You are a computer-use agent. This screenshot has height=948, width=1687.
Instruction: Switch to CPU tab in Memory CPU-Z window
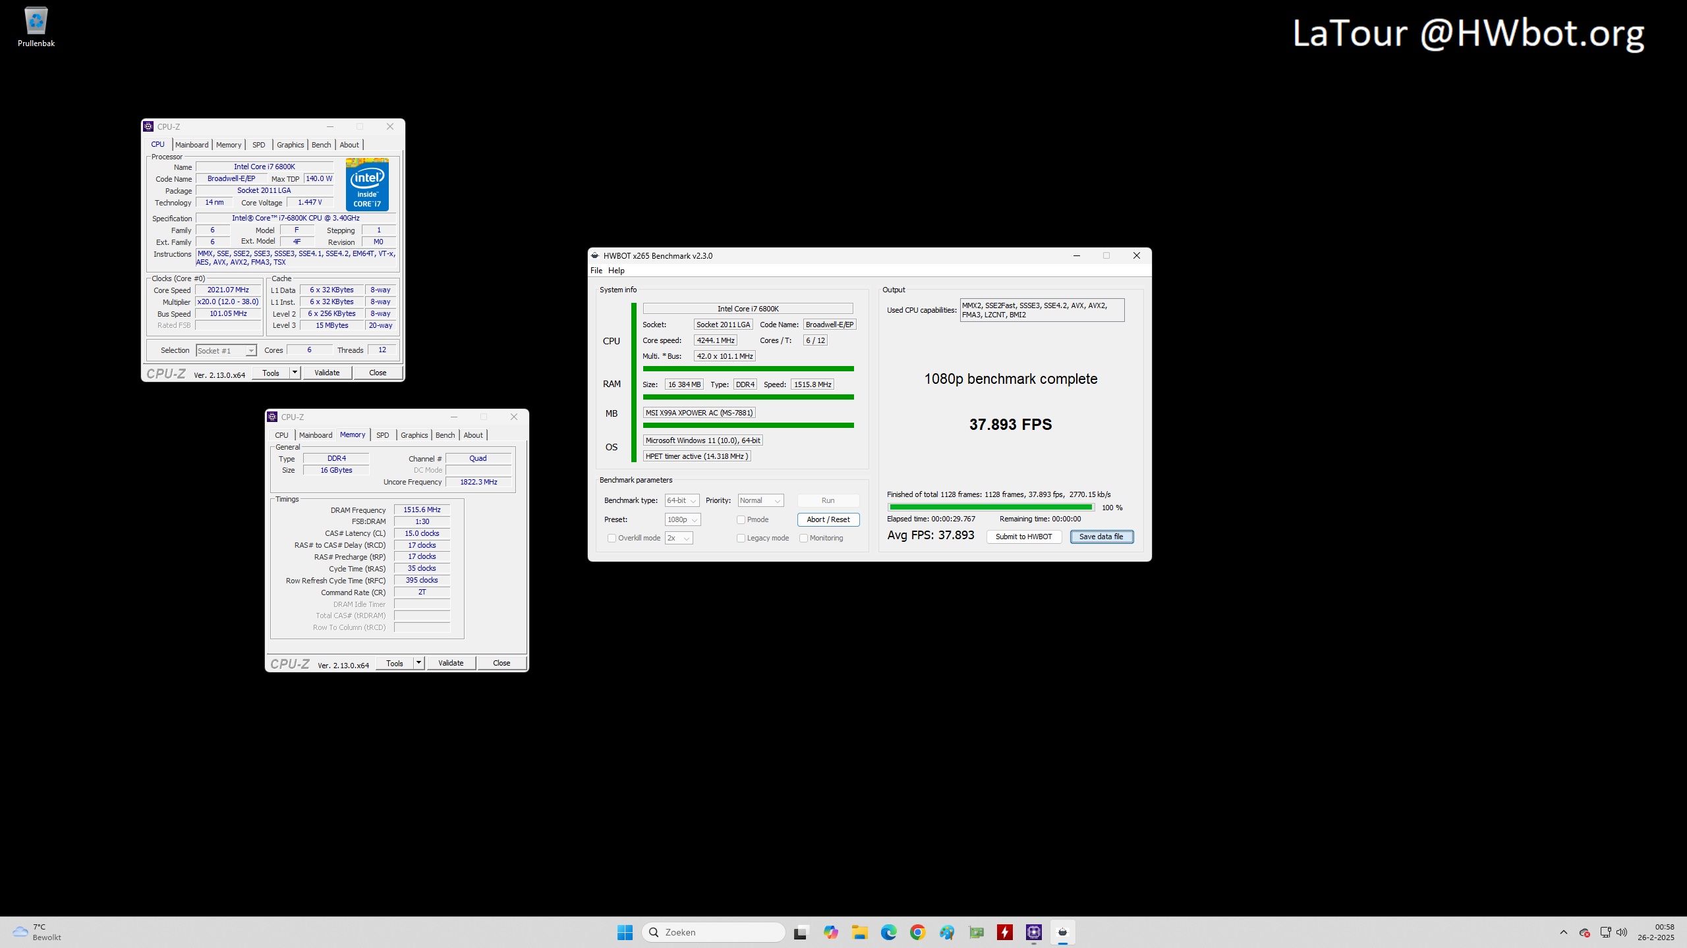tap(282, 435)
